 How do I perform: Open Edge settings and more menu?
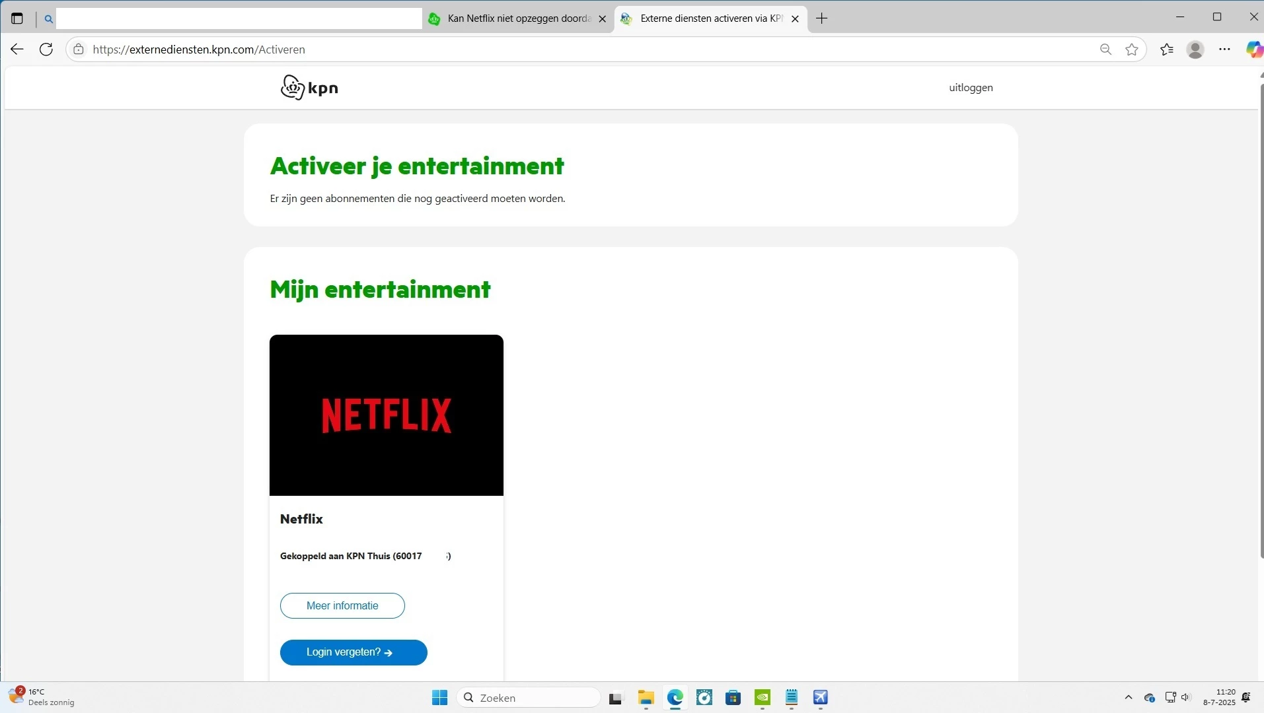pos(1224,50)
